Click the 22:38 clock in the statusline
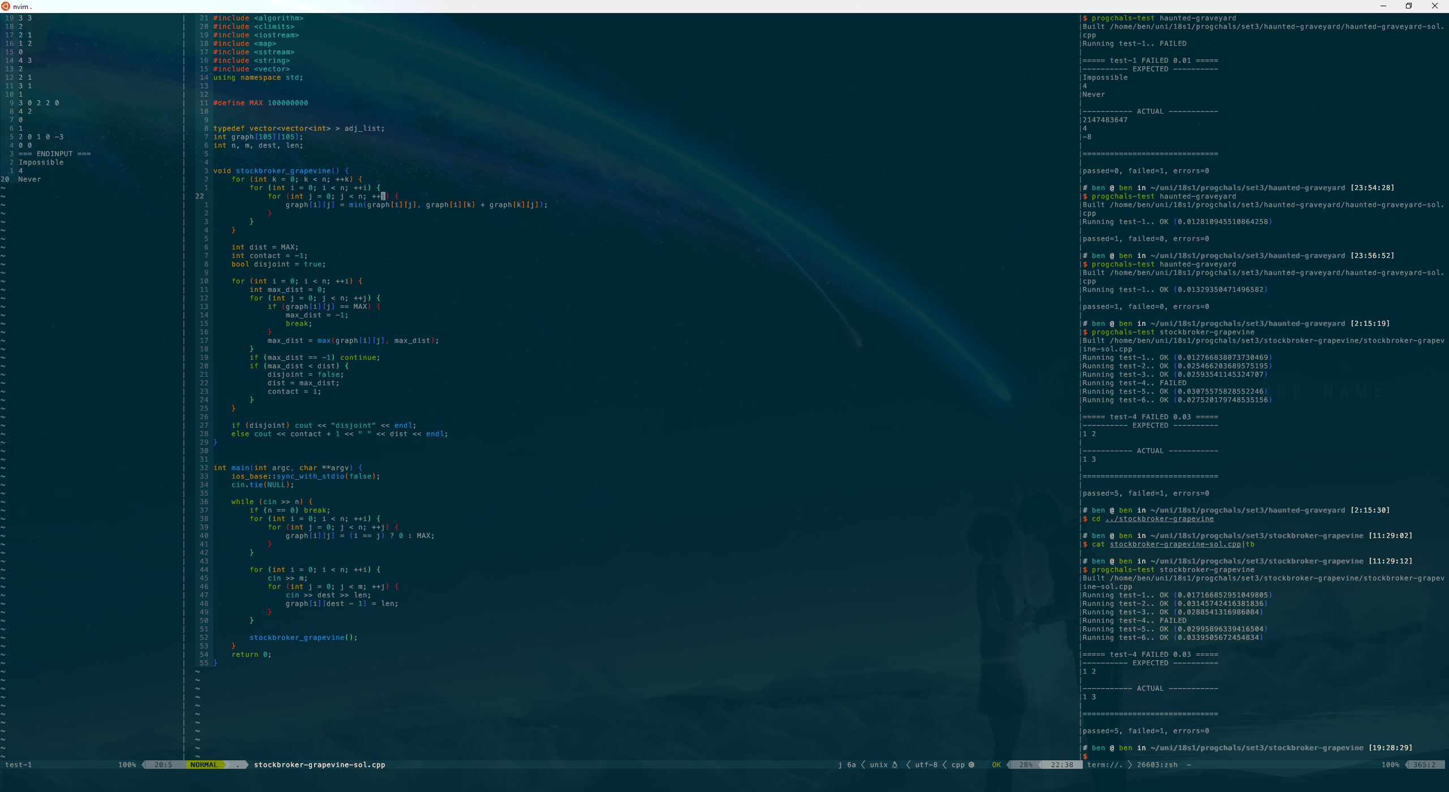Image resolution: width=1449 pixels, height=792 pixels. tap(1062, 765)
